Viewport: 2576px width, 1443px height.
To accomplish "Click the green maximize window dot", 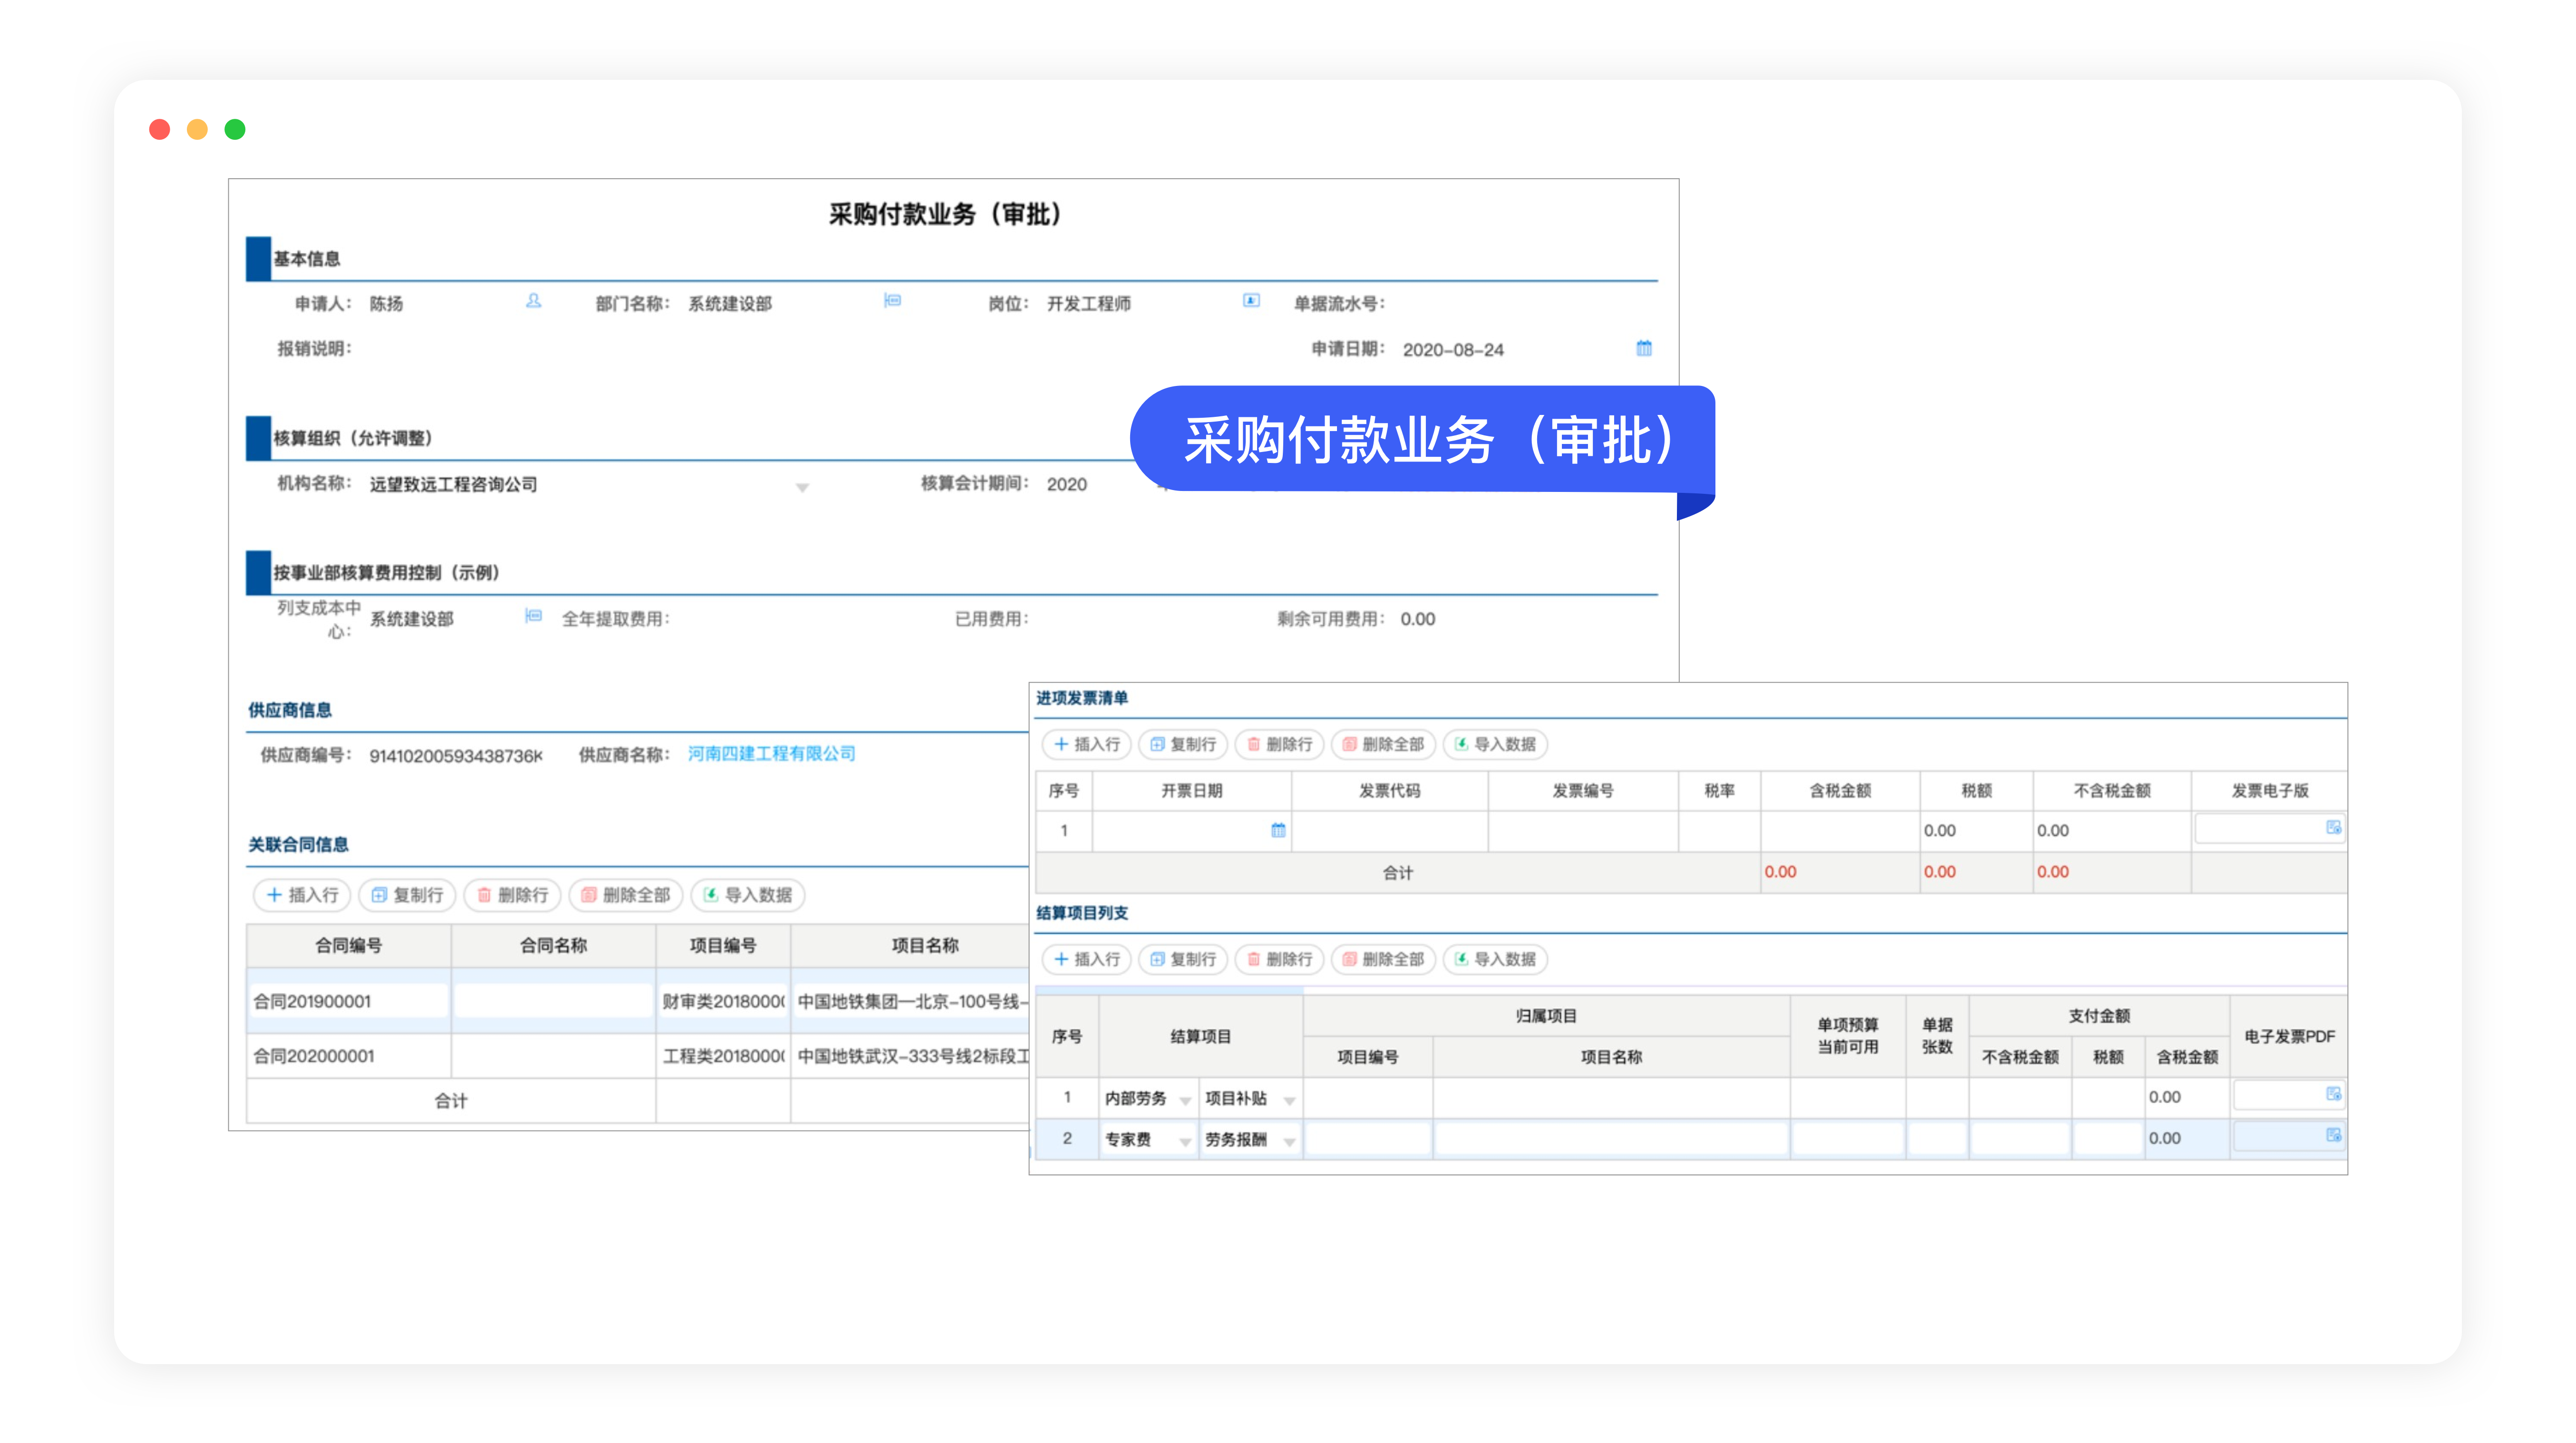I will [x=235, y=129].
